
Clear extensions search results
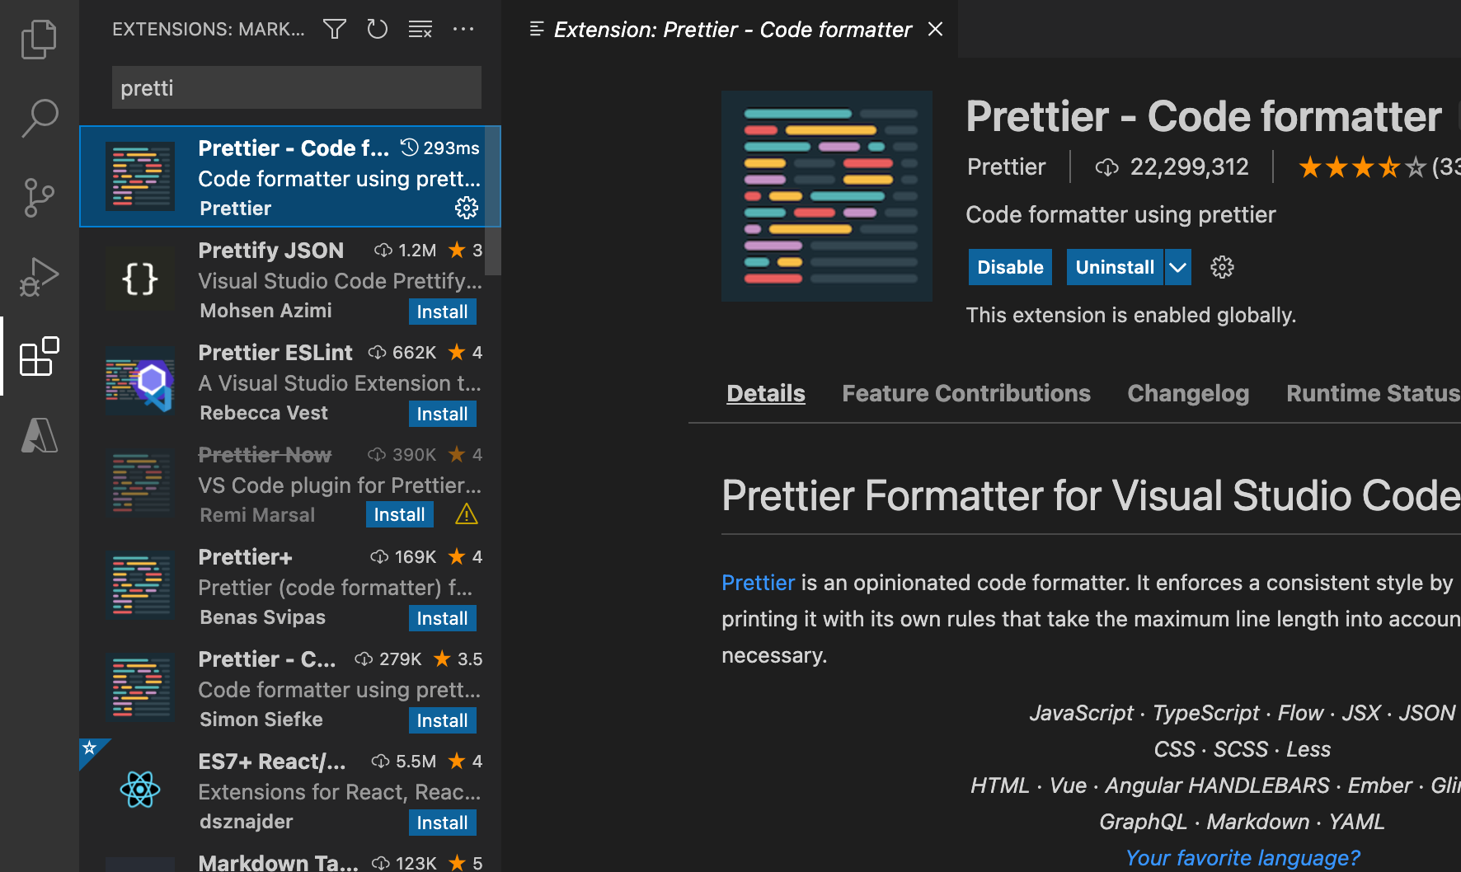click(x=420, y=30)
